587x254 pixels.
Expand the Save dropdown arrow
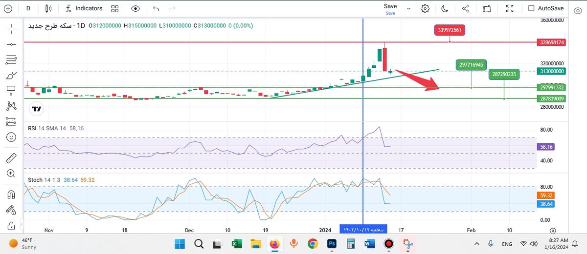(x=409, y=8)
